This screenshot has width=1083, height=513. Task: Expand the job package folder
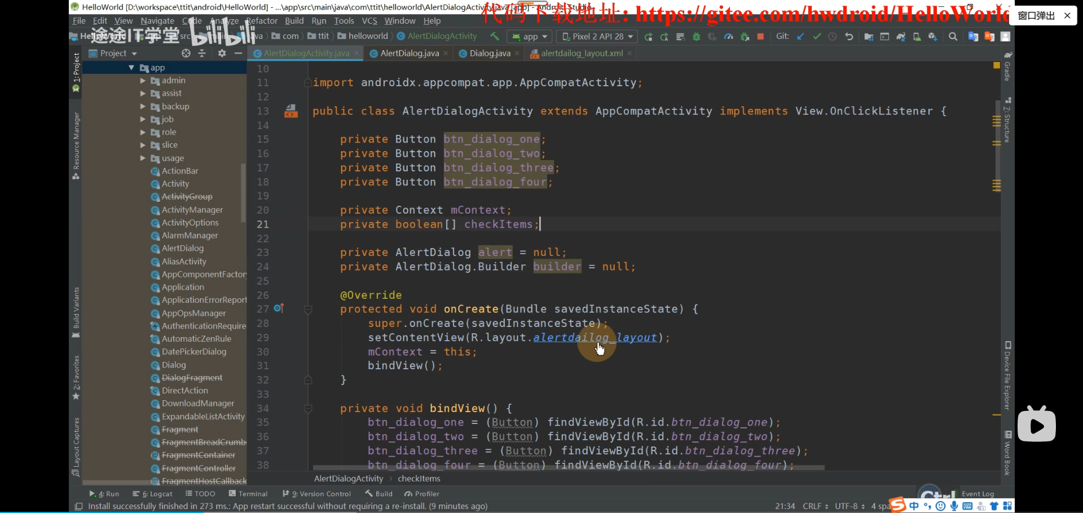point(143,120)
